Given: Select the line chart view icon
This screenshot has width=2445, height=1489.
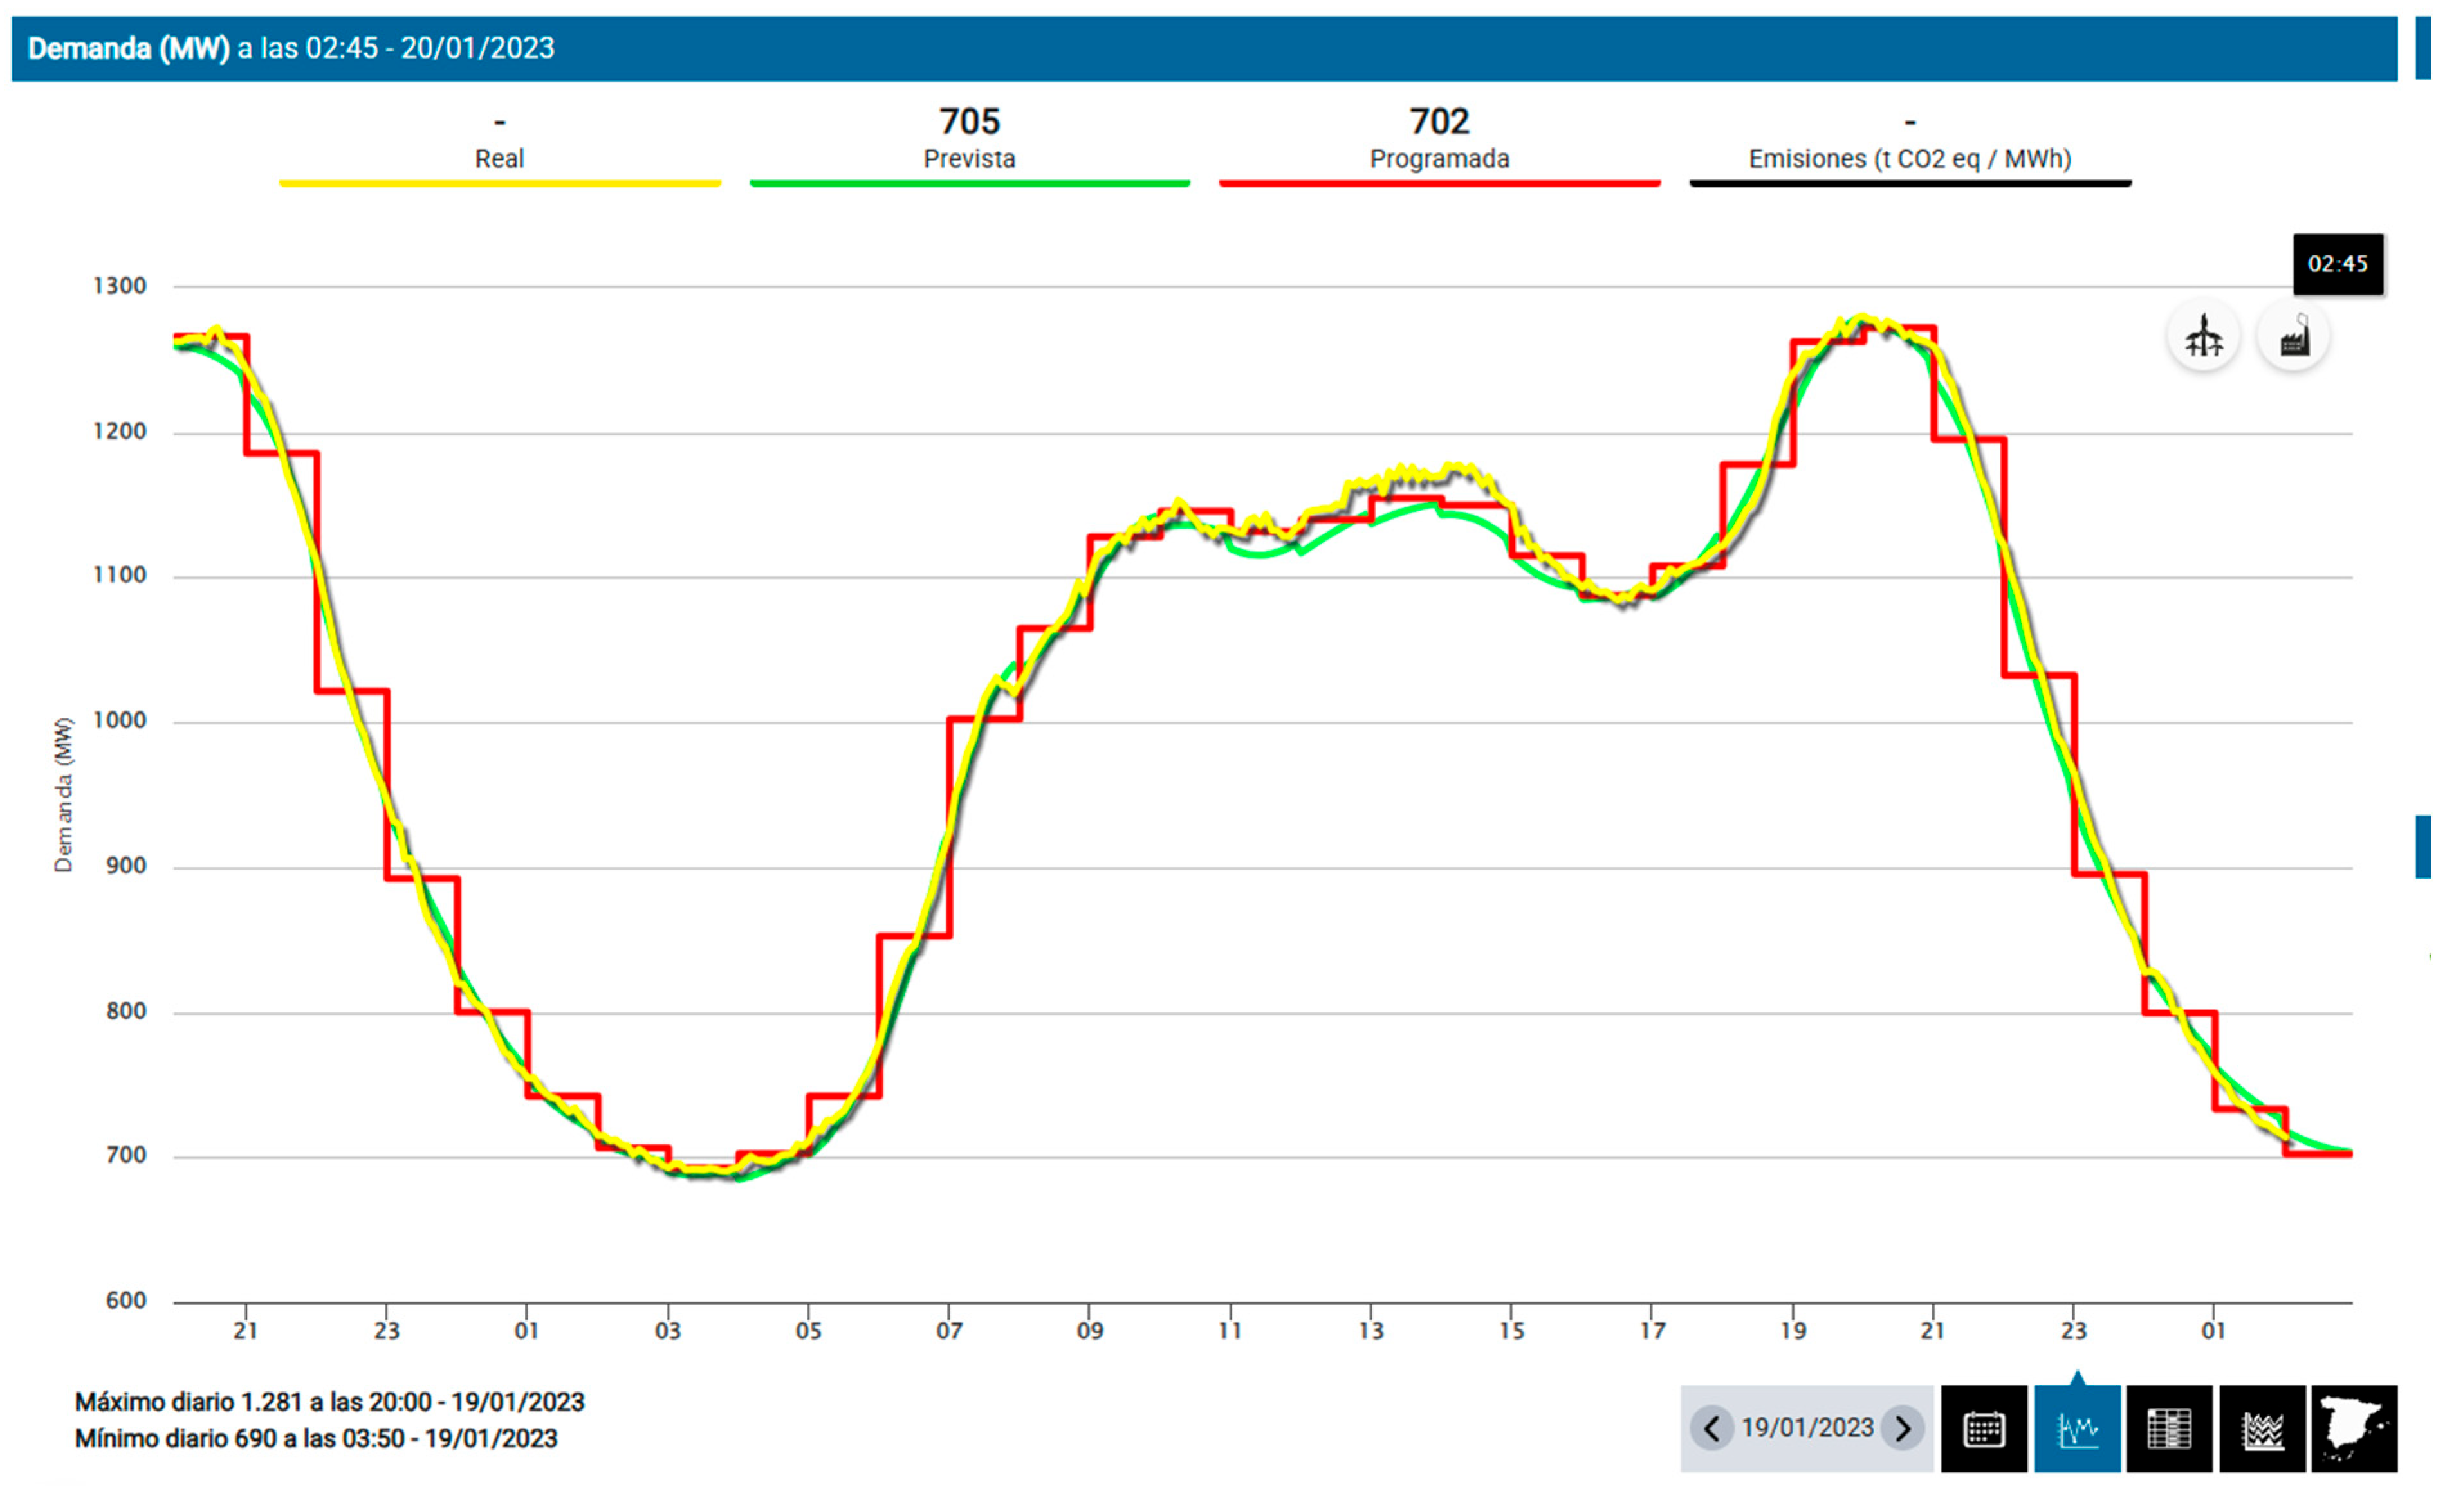Looking at the screenshot, I should [2077, 1429].
